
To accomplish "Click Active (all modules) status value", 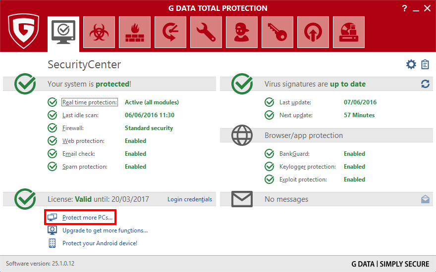I will (152, 102).
